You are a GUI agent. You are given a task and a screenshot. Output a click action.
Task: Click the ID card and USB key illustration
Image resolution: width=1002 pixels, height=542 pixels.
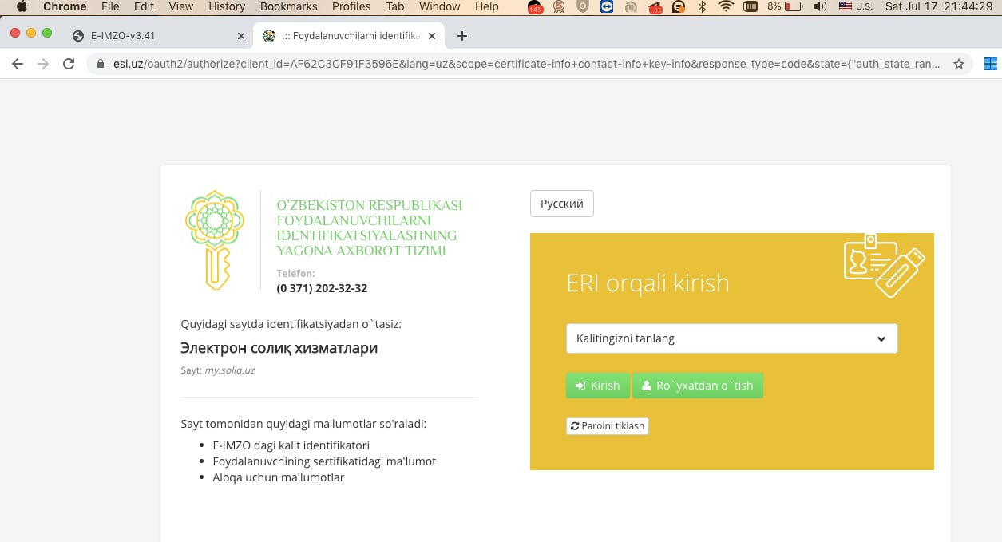coord(885,267)
